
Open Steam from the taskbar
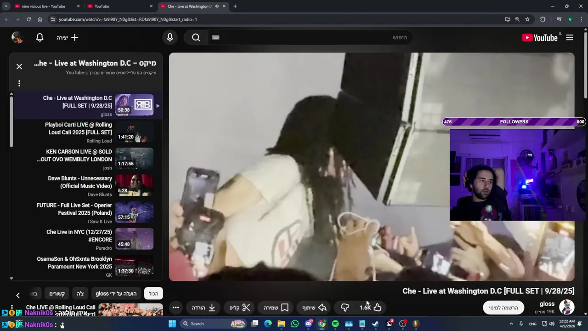coord(376,324)
